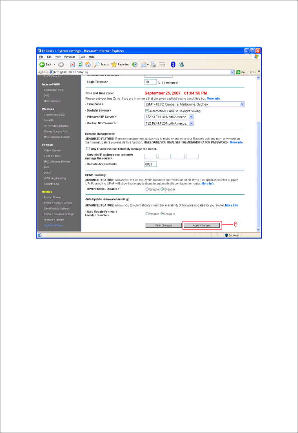Screen dimensions: 298x433
Task: Open Channel and SSID sidebar link
Action: [54, 114]
